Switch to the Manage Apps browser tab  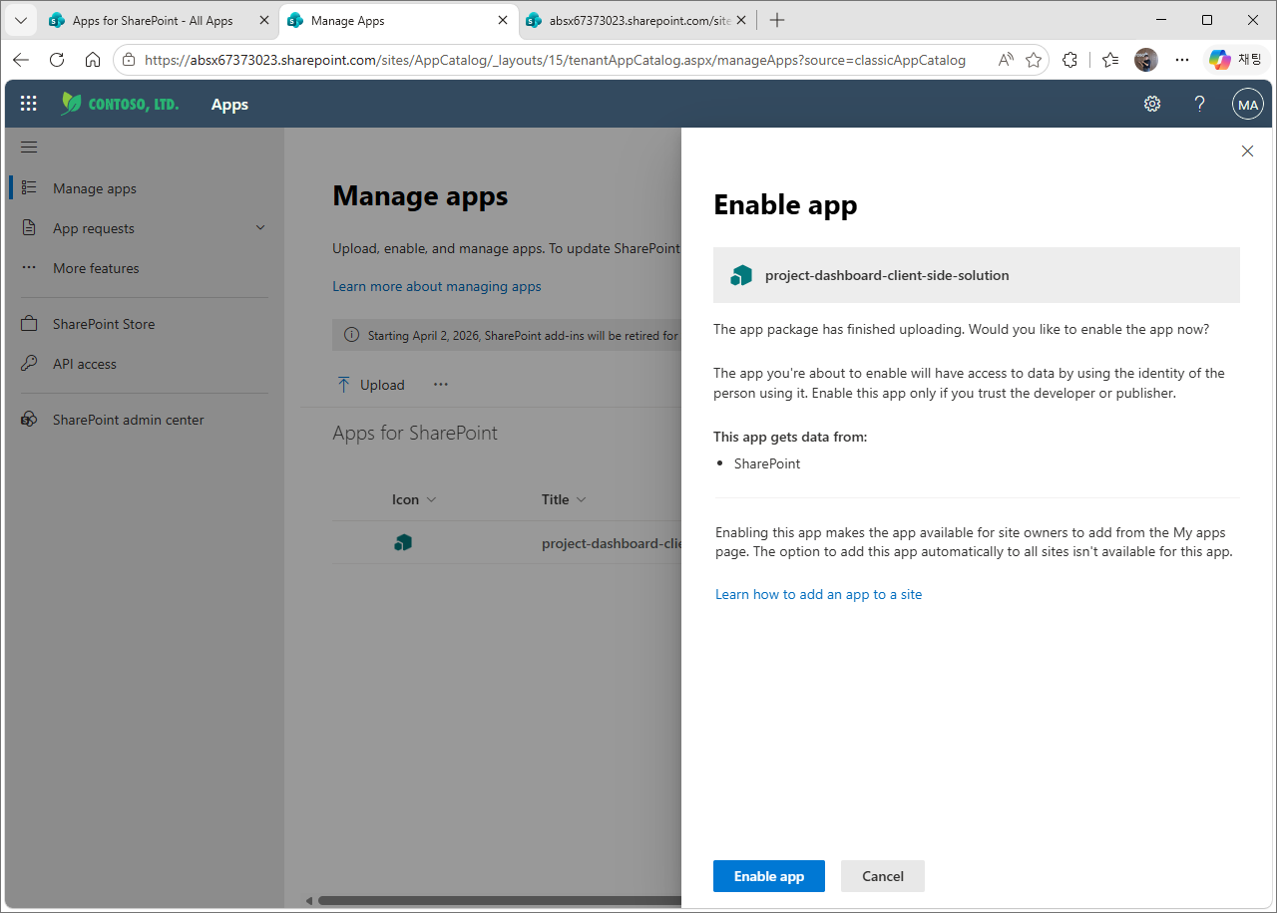click(348, 20)
